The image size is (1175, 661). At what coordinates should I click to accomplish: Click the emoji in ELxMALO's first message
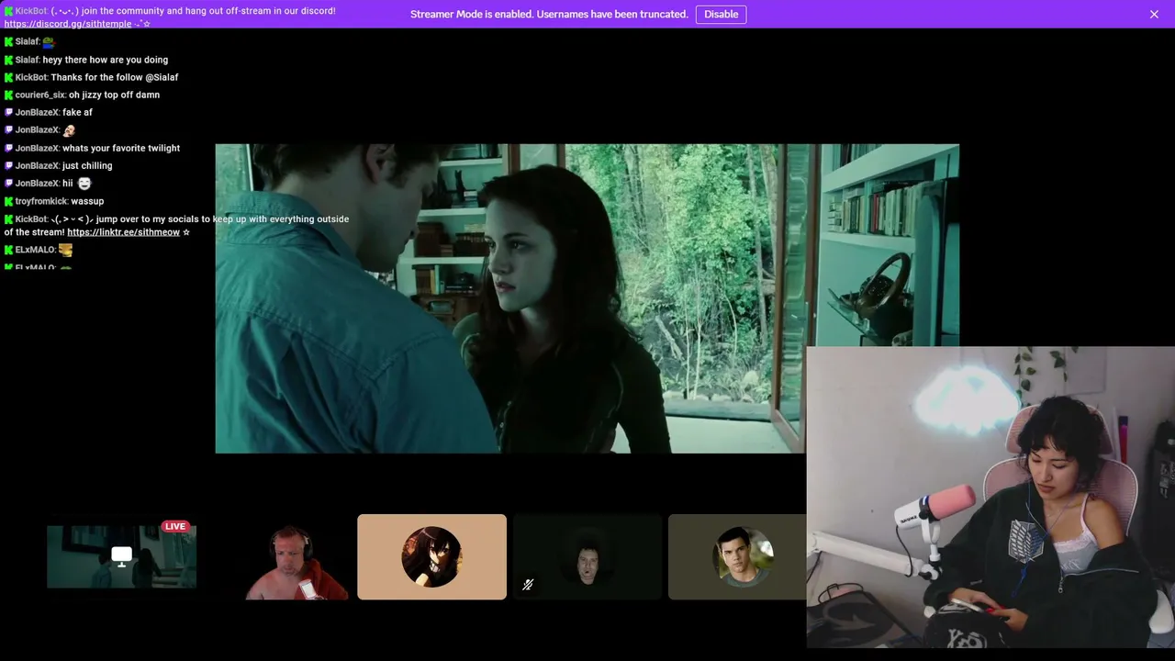tap(65, 250)
